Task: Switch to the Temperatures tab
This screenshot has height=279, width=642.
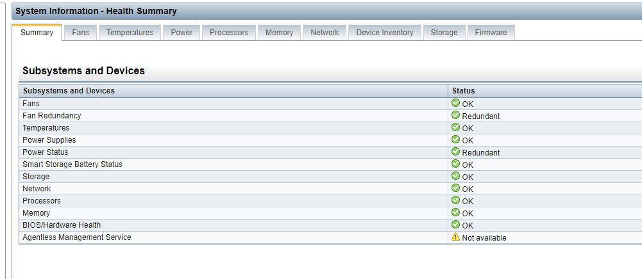Action: (130, 33)
